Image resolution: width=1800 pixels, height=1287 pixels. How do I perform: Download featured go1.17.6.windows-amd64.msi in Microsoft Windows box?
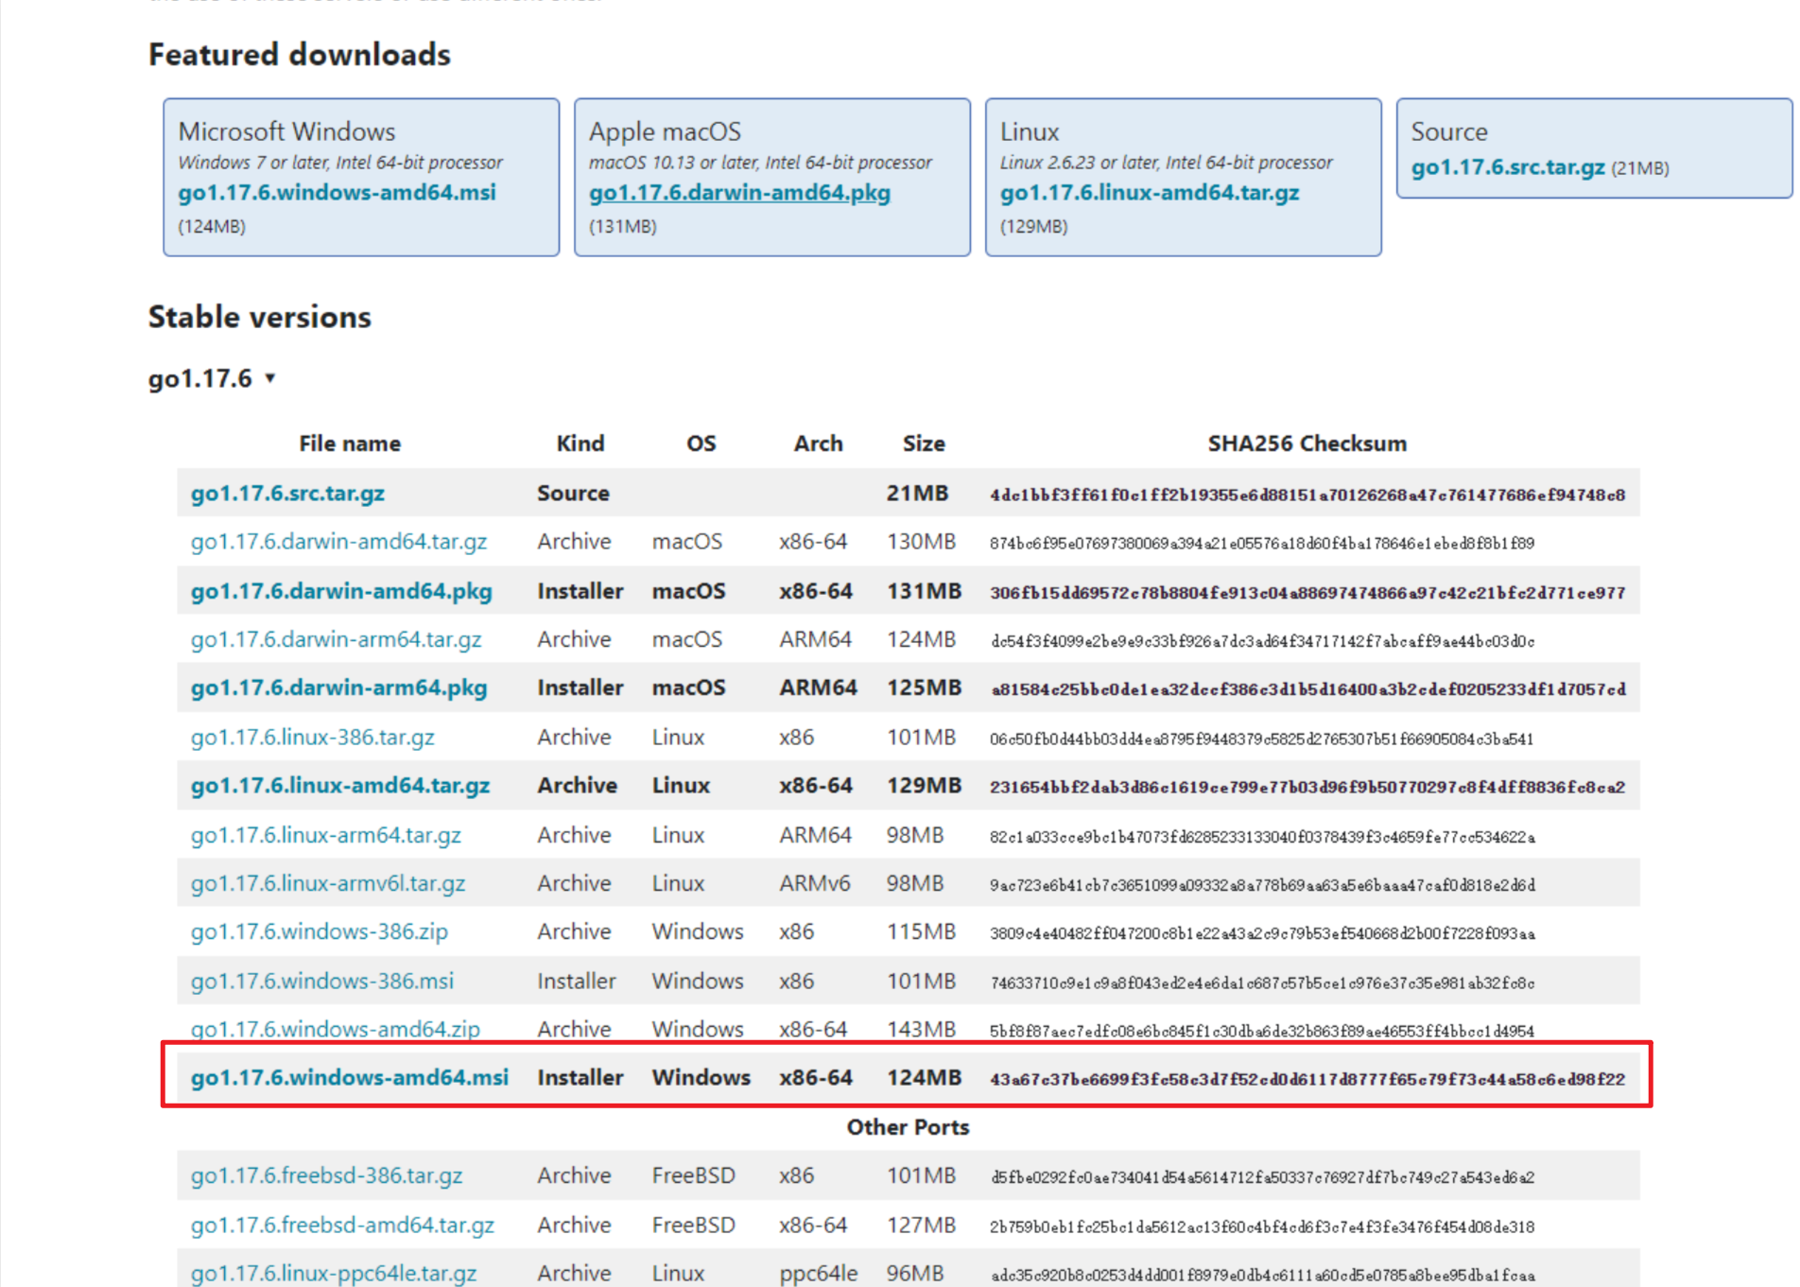click(337, 193)
